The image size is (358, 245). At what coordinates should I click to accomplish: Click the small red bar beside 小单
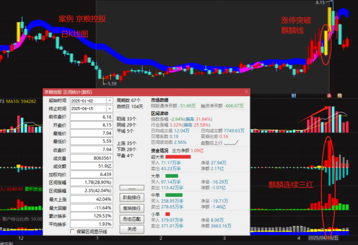pos(168,213)
